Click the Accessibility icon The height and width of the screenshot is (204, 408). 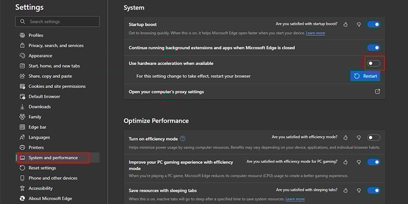click(x=22, y=188)
